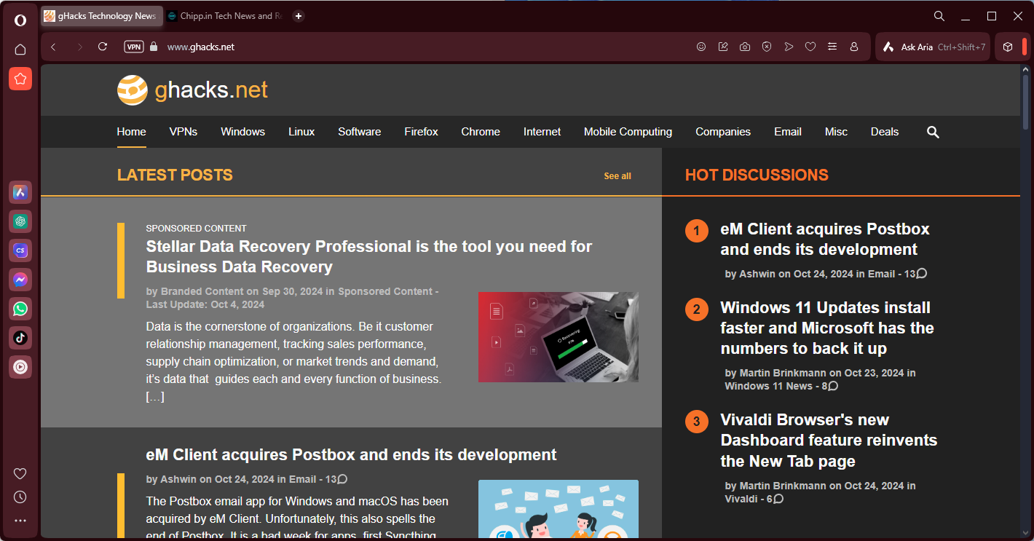
Task: Open a new tab with plus button
Action: 299,16
